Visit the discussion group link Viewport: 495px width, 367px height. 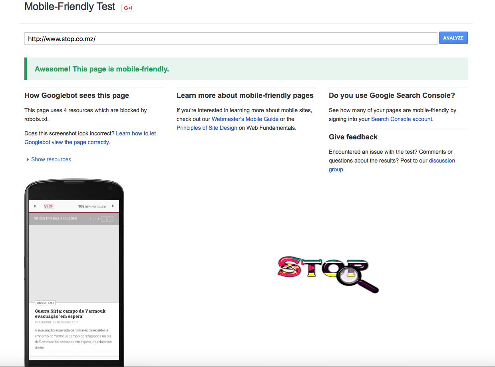pos(441,161)
